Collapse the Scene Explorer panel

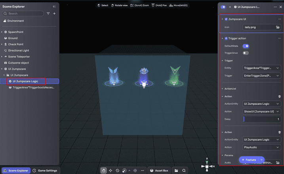tap(54, 6)
